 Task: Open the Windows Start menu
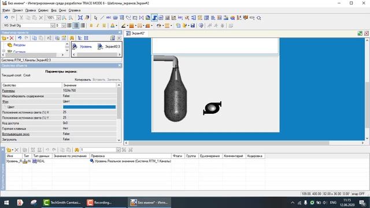tap(6, 203)
